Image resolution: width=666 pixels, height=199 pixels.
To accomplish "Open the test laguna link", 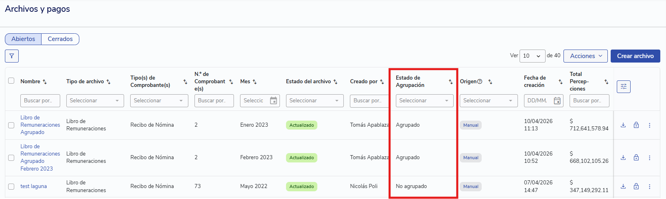I will tap(33, 186).
